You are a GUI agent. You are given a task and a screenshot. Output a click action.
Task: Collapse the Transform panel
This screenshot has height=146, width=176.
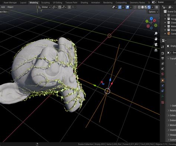click(172, 58)
